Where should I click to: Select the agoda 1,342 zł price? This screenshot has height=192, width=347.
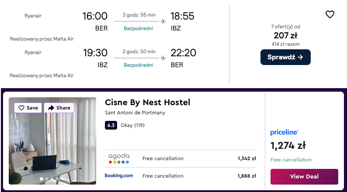point(247,158)
